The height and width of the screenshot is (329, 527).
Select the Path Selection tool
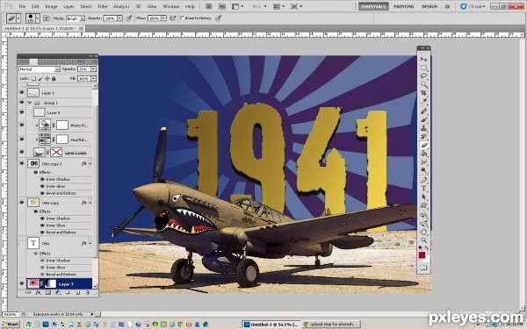click(424, 197)
